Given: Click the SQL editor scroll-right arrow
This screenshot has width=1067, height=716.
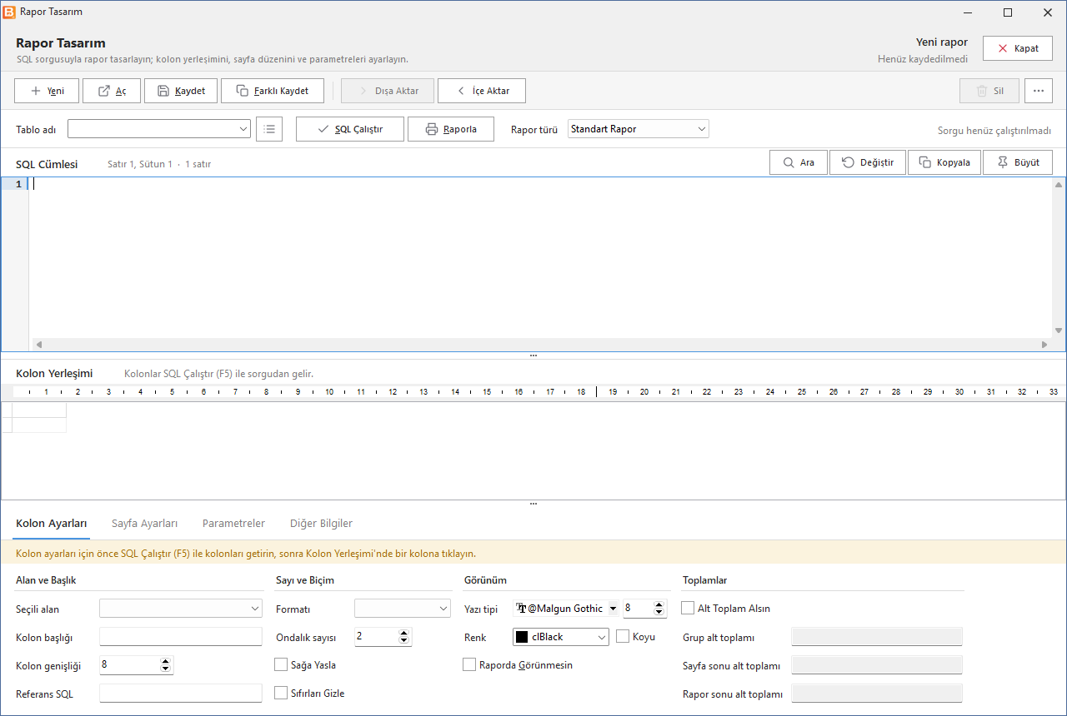Looking at the screenshot, I should pos(1044,345).
